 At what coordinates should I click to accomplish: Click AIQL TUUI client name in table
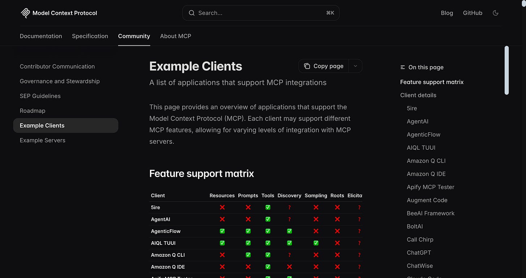pos(163,243)
